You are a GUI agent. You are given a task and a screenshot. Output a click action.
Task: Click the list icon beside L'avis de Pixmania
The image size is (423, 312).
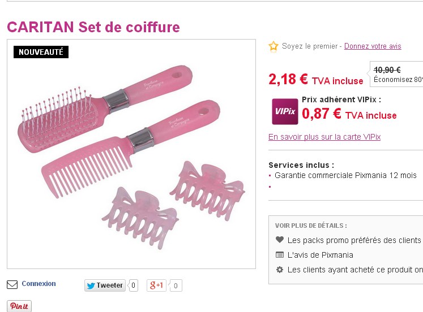pos(280,255)
